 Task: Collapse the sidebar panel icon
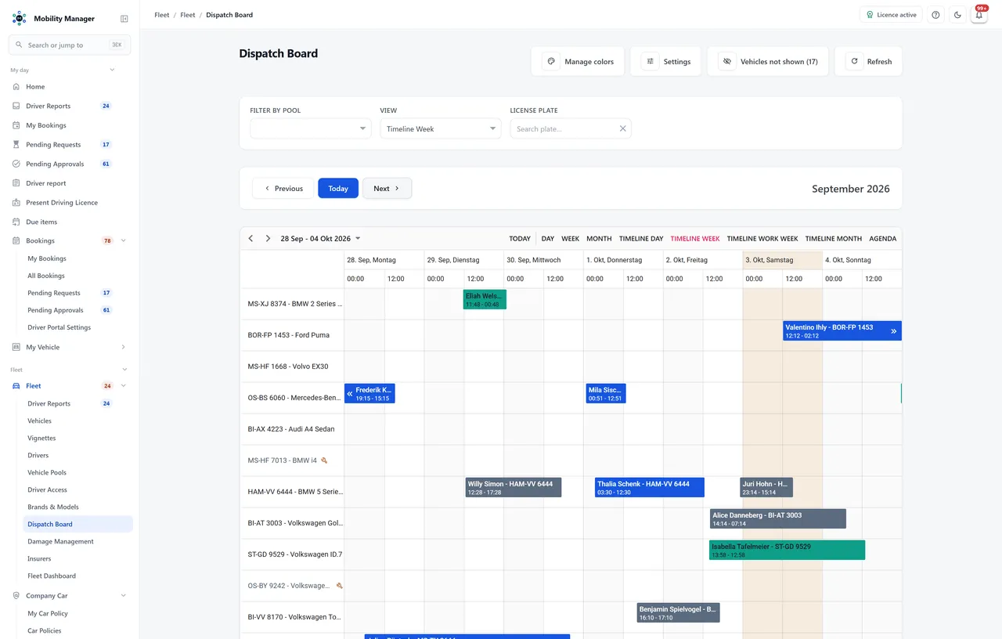pos(124,19)
